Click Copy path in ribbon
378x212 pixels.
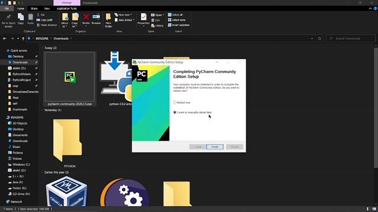click(45, 20)
